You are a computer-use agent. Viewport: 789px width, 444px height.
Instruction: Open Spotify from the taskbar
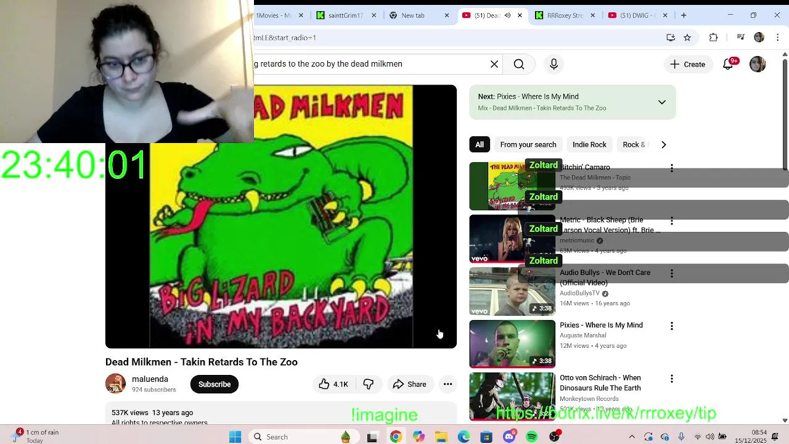point(532,437)
